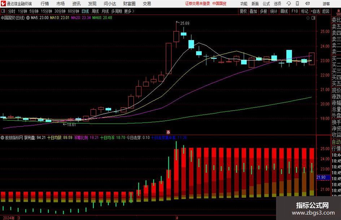
Task: Click the 多股 multi-stock button
Action: coord(263,11)
